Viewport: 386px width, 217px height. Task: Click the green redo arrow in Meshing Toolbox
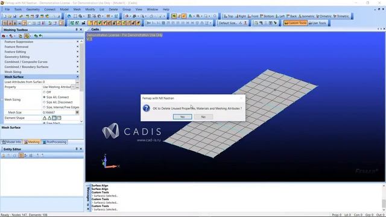click(x=40, y=36)
